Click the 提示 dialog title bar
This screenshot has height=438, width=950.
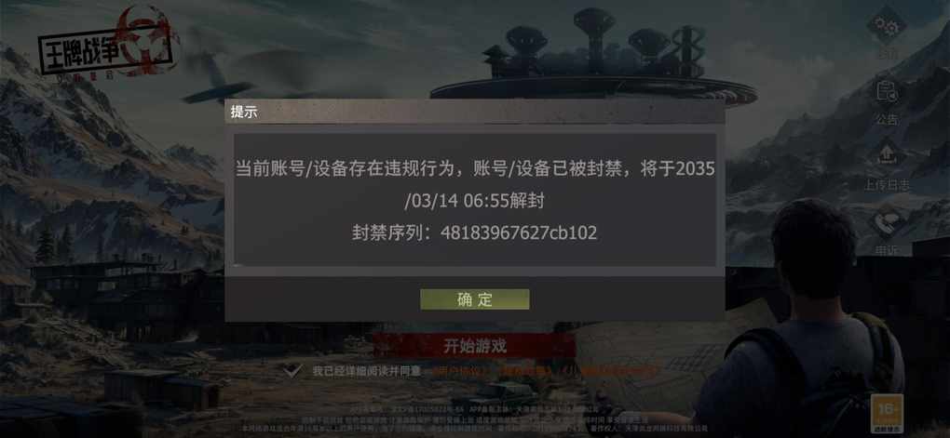click(x=475, y=112)
